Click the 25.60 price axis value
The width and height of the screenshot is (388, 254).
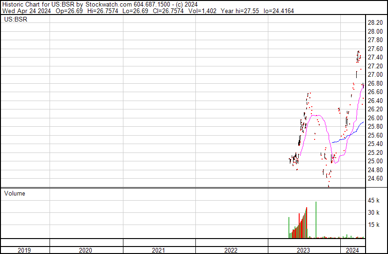pos(375,135)
